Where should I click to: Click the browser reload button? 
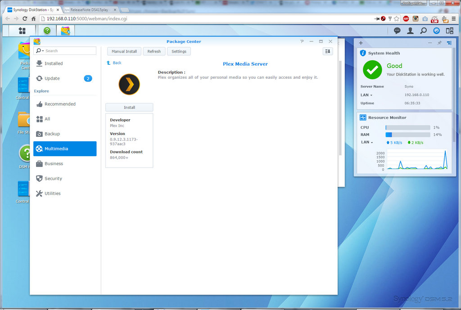tap(25, 18)
